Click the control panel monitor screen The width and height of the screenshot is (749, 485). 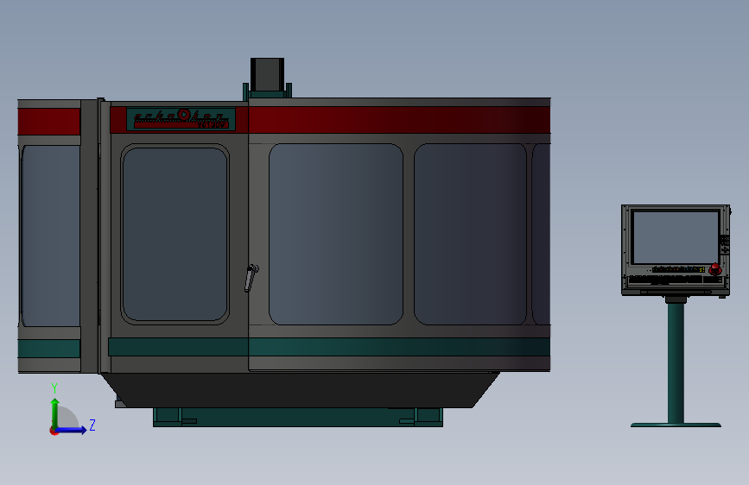click(x=676, y=237)
